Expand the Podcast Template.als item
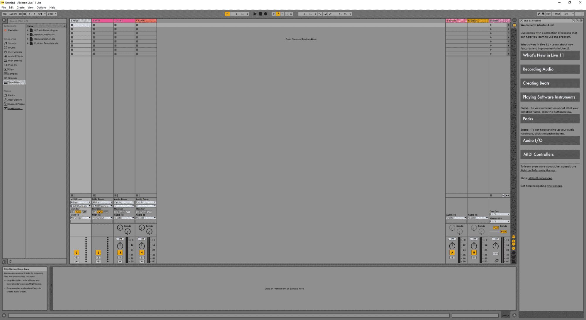Viewport: 586px width, 320px height. (28, 43)
